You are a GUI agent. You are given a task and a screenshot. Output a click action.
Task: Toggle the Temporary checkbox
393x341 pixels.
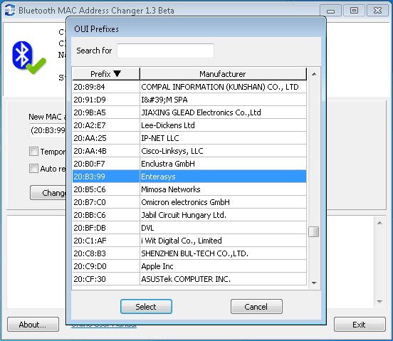click(x=33, y=152)
